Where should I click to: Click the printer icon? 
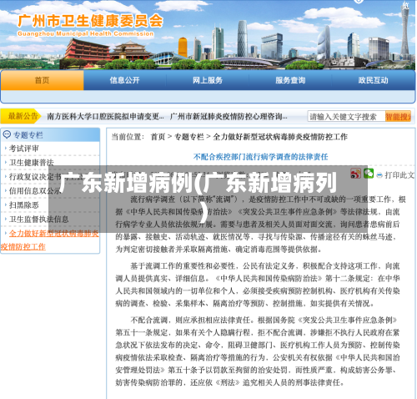(x=379, y=175)
